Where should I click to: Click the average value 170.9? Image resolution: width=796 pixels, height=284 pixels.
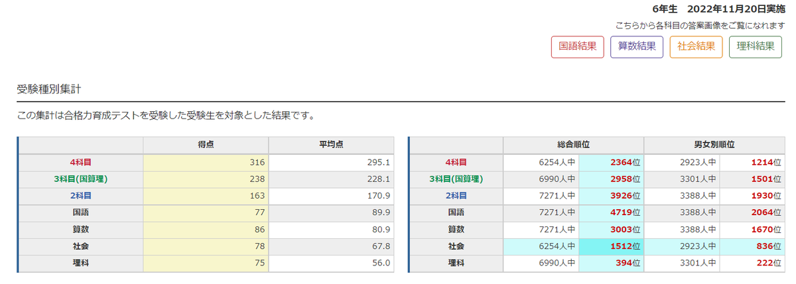pos(378,196)
